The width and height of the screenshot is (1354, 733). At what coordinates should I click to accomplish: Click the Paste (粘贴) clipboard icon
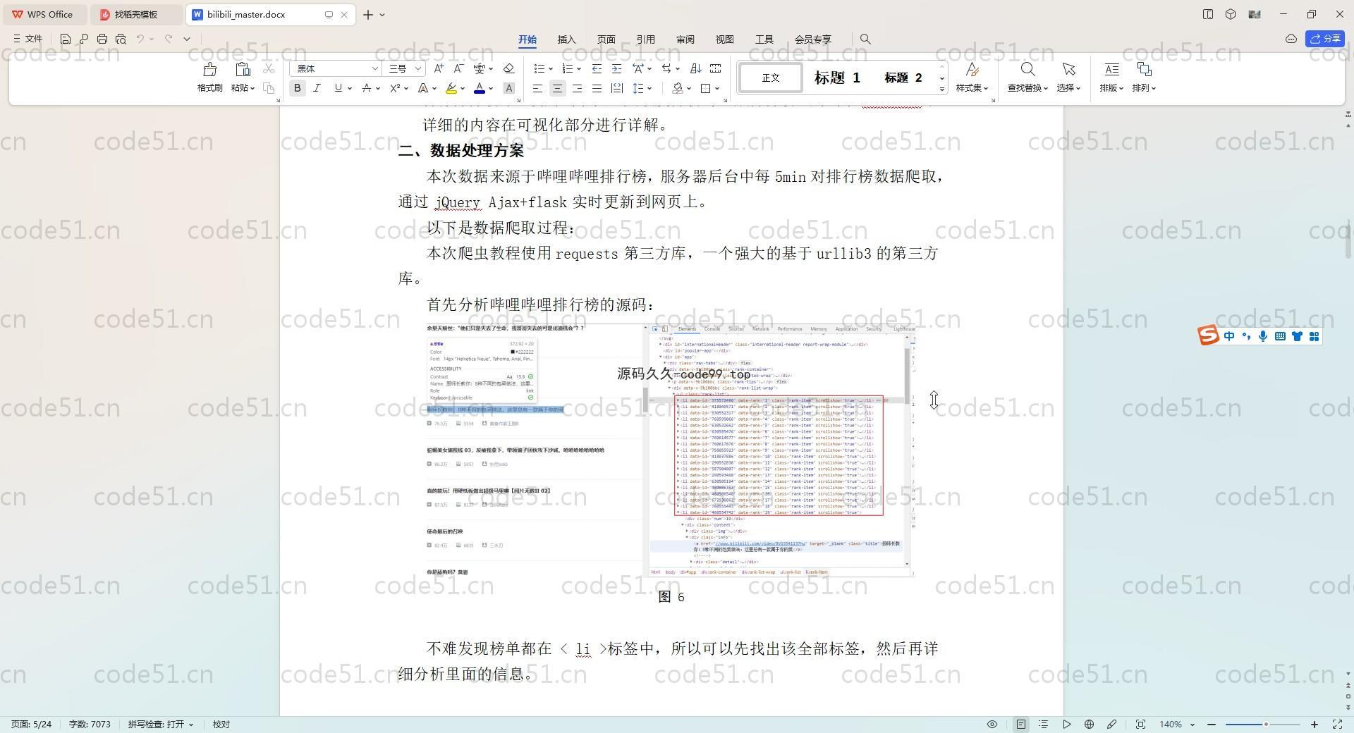[x=243, y=69]
